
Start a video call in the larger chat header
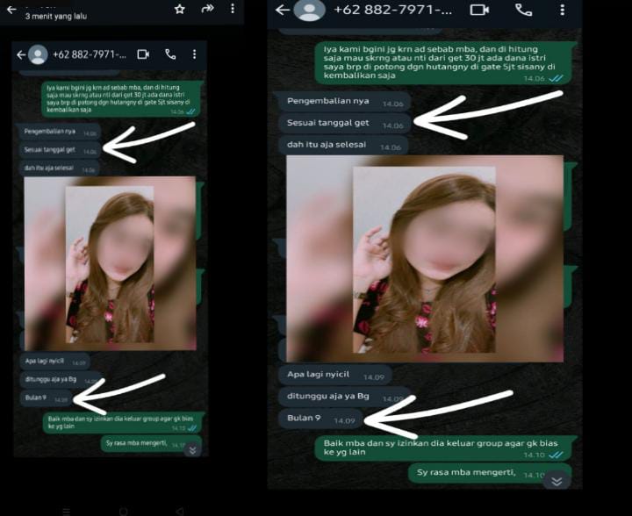[479, 10]
